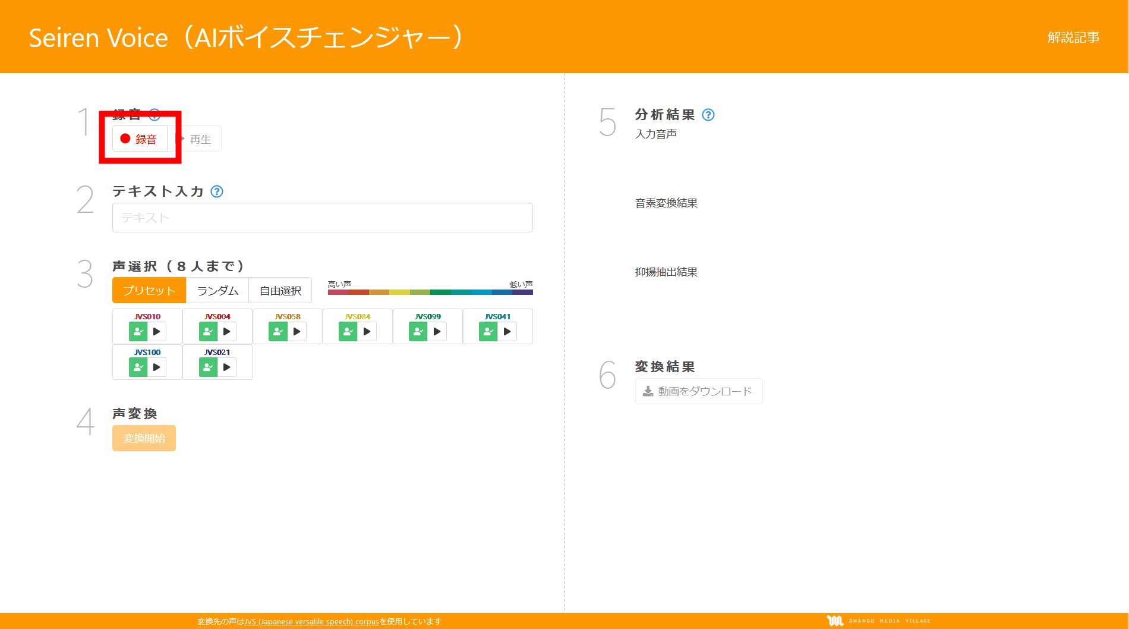Toggle speaker selection for JVS058

(278, 332)
